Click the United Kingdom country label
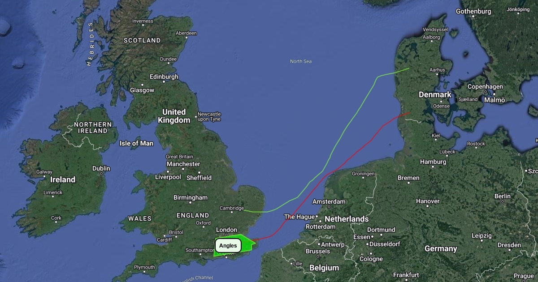 pyautogui.click(x=174, y=116)
